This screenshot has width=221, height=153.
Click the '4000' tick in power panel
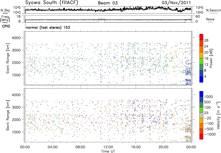click(16, 38)
